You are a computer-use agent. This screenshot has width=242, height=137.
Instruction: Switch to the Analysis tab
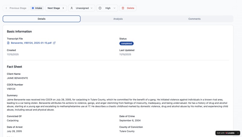click(x=118, y=19)
